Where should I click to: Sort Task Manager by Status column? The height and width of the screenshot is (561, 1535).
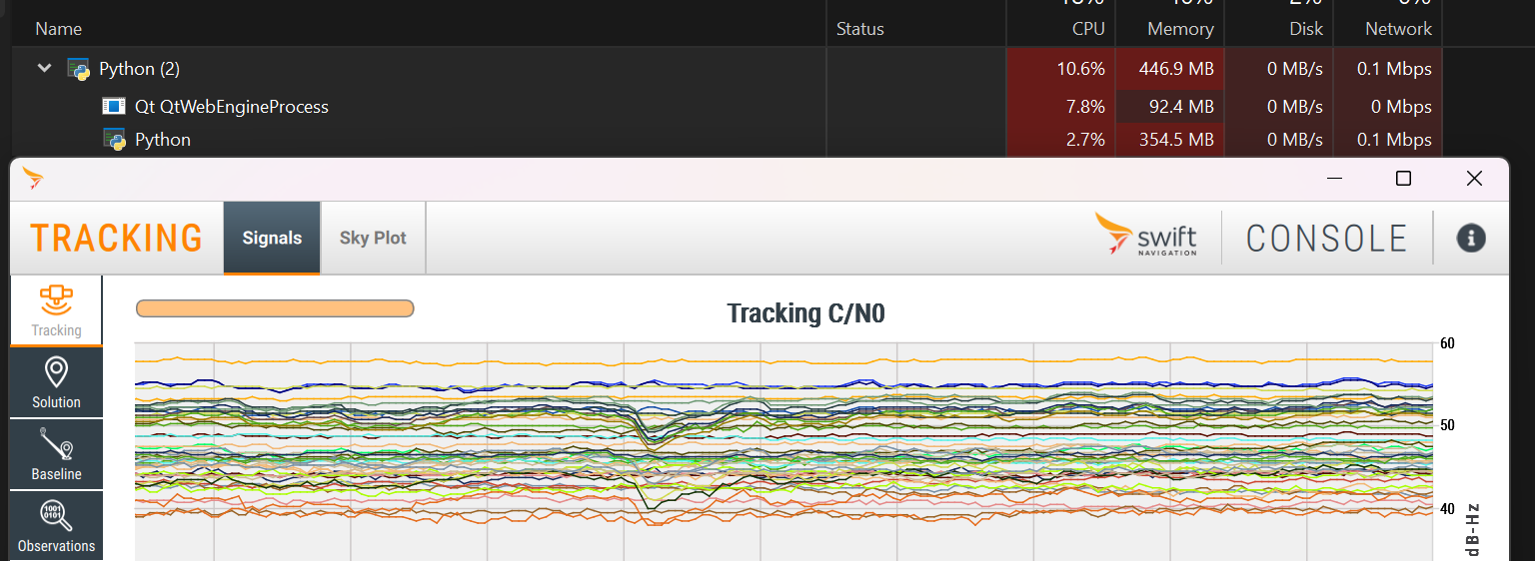860,29
